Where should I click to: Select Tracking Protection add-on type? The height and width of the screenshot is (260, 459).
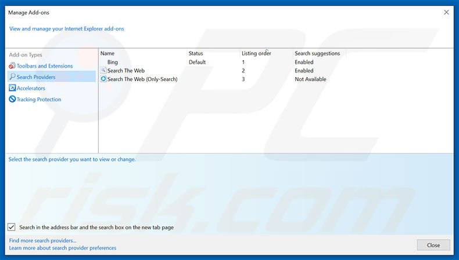(x=39, y=100)
